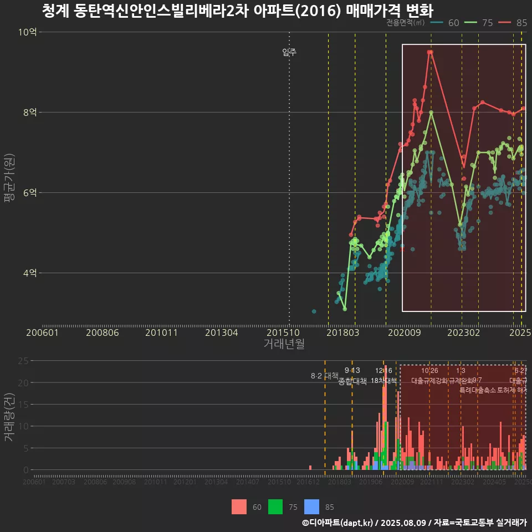The height and width of the screenshot is (532, 532).
Task: Click the '201612' volume chart tick label
Action: coord(308,482)
